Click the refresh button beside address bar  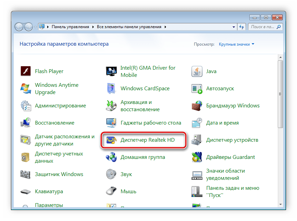pos(242,27)
